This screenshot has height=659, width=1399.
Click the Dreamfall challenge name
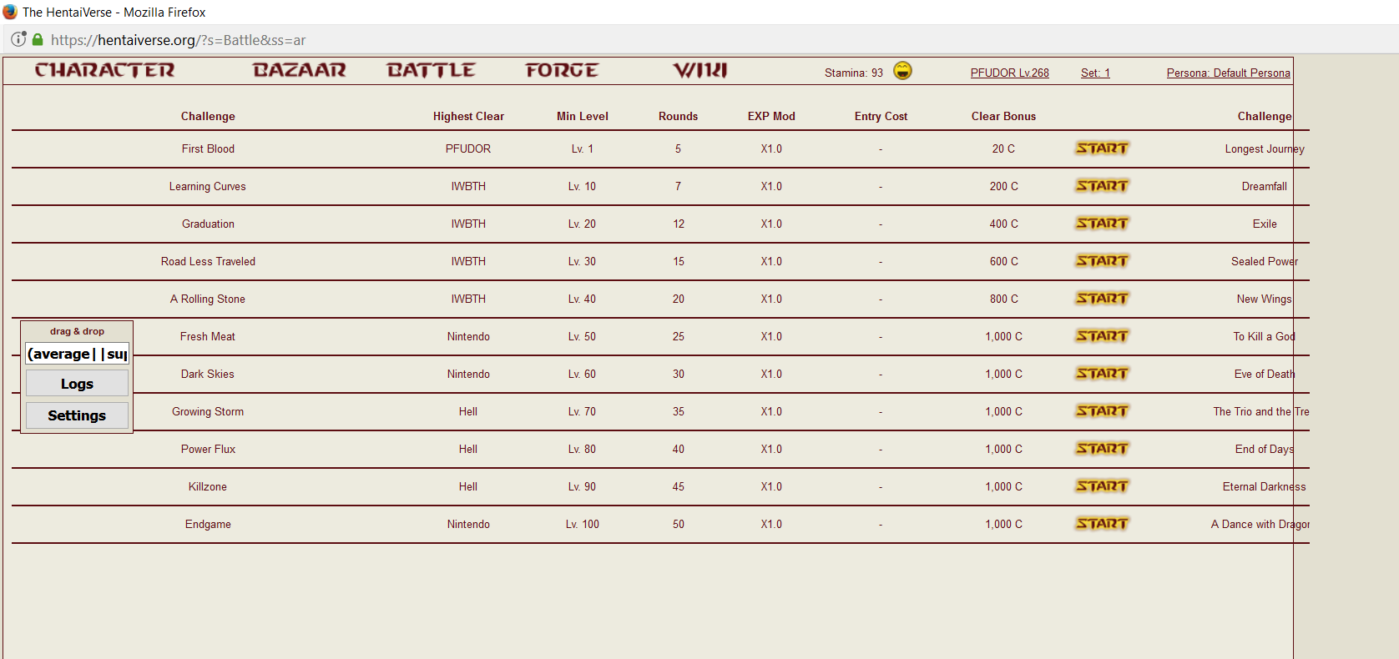[x=1265, y=186]
